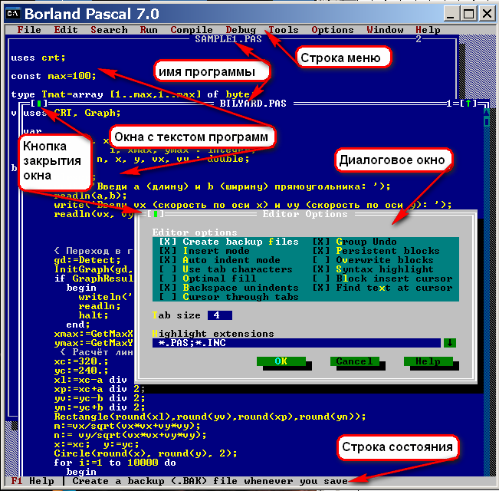Open Highlight extensions history dropdown arrow
Viewport: 499px width, 491px height.
click(450, 343)
